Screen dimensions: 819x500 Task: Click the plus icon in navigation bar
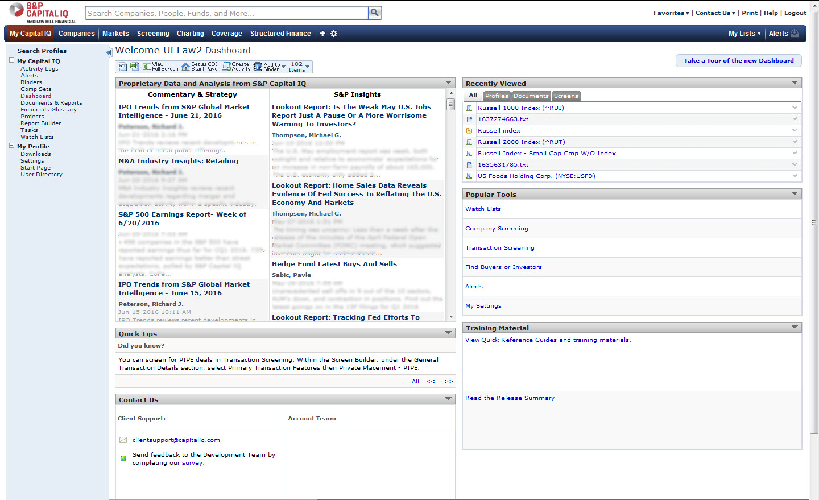coord(322,34)
